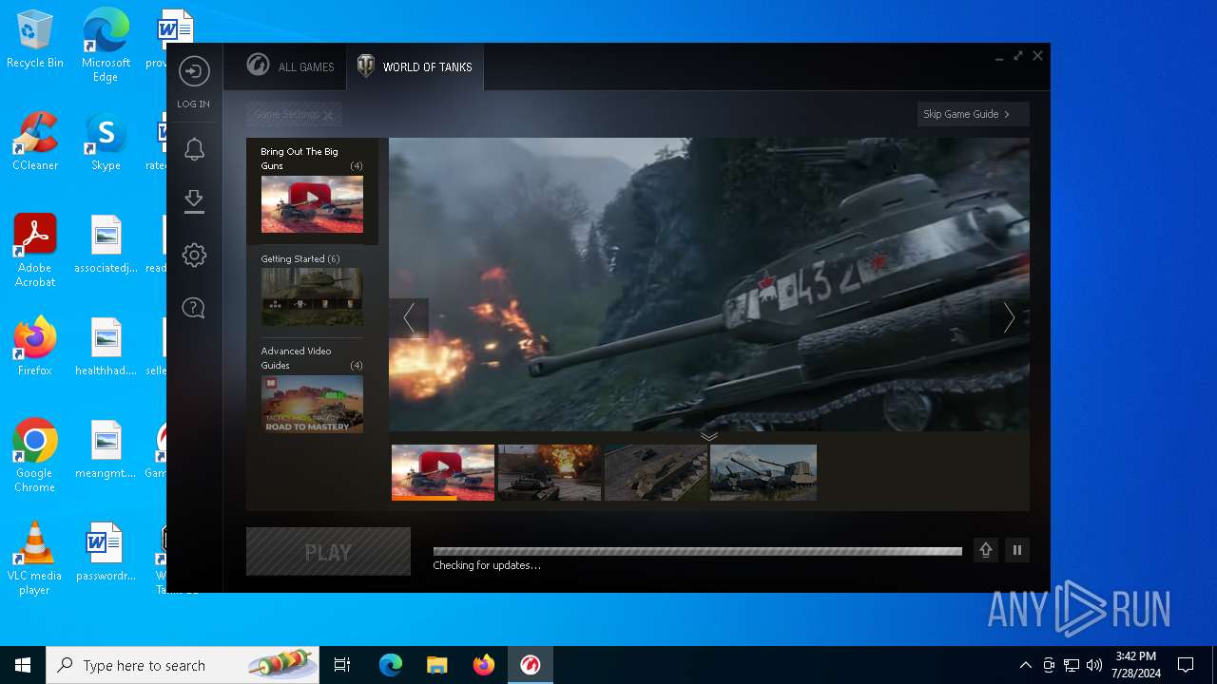Open Skype desktop shortcut
Viewport: 1217px width, 684px height.
click(106, 142)
